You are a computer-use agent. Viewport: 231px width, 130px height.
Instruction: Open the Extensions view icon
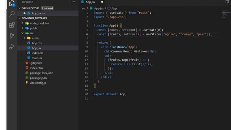[12, 25]
